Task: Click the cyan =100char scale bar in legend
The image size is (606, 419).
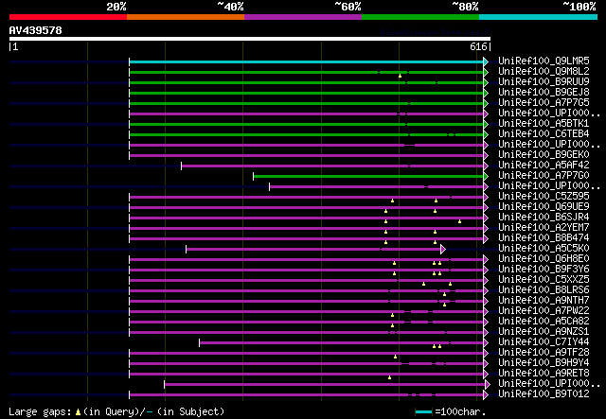Action: point(423,412)
